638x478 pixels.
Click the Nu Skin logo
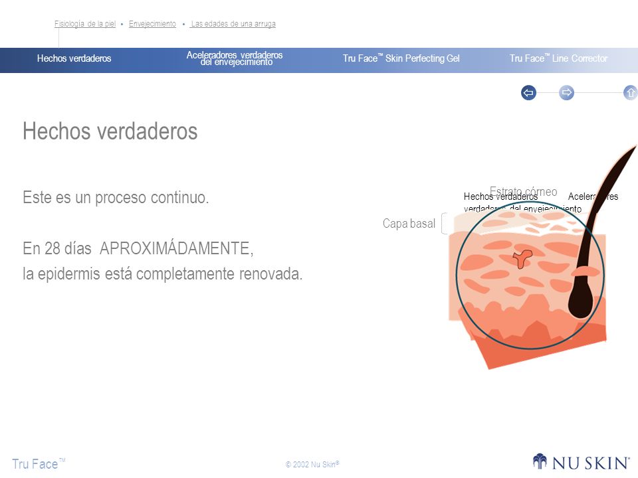click(581, 462)
